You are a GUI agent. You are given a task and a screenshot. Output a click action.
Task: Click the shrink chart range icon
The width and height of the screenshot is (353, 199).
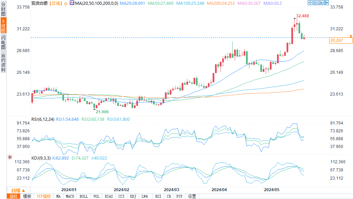316,3
